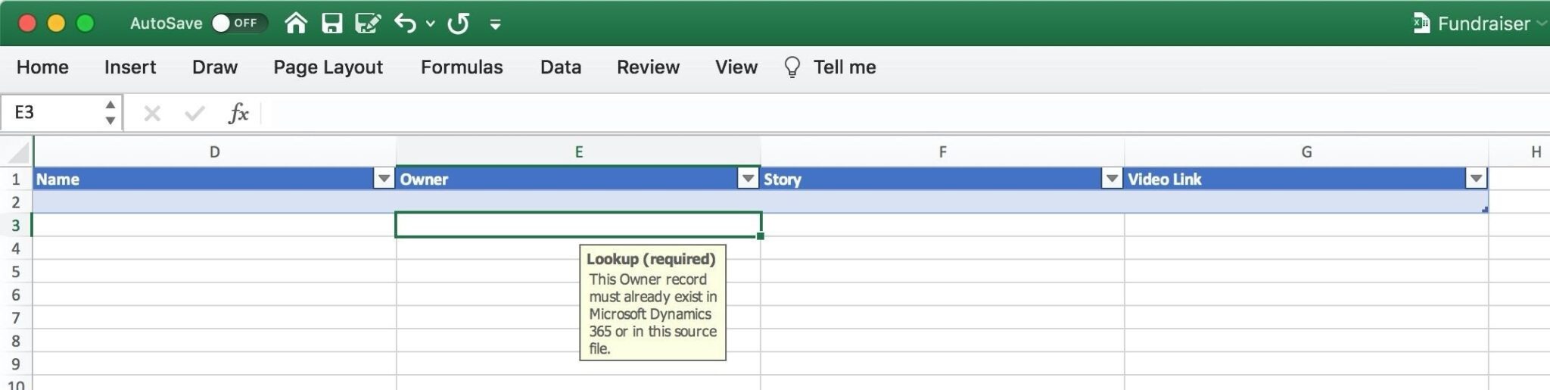Open Customize Quick Access Toolbar dropdown
The image size is (1550, 390).
(x=495, y=24)
